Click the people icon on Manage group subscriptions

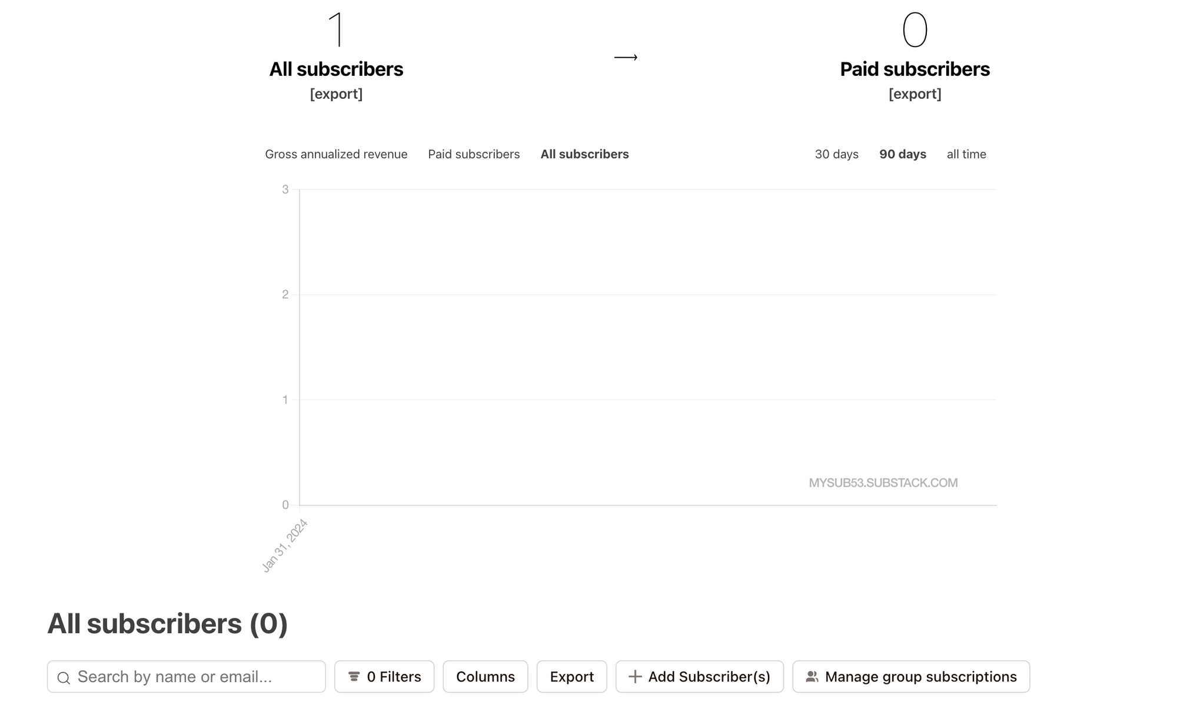click(812, 676)
